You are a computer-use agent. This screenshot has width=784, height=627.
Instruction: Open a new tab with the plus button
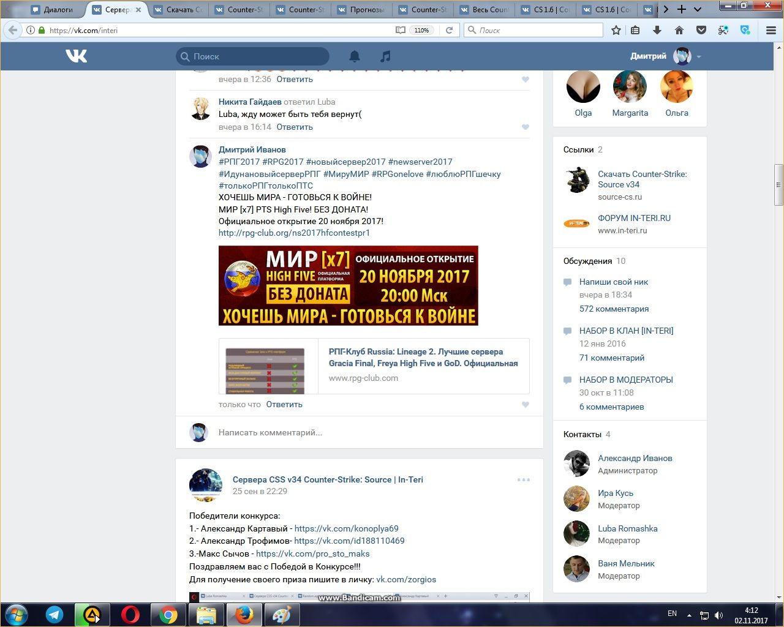682,9
